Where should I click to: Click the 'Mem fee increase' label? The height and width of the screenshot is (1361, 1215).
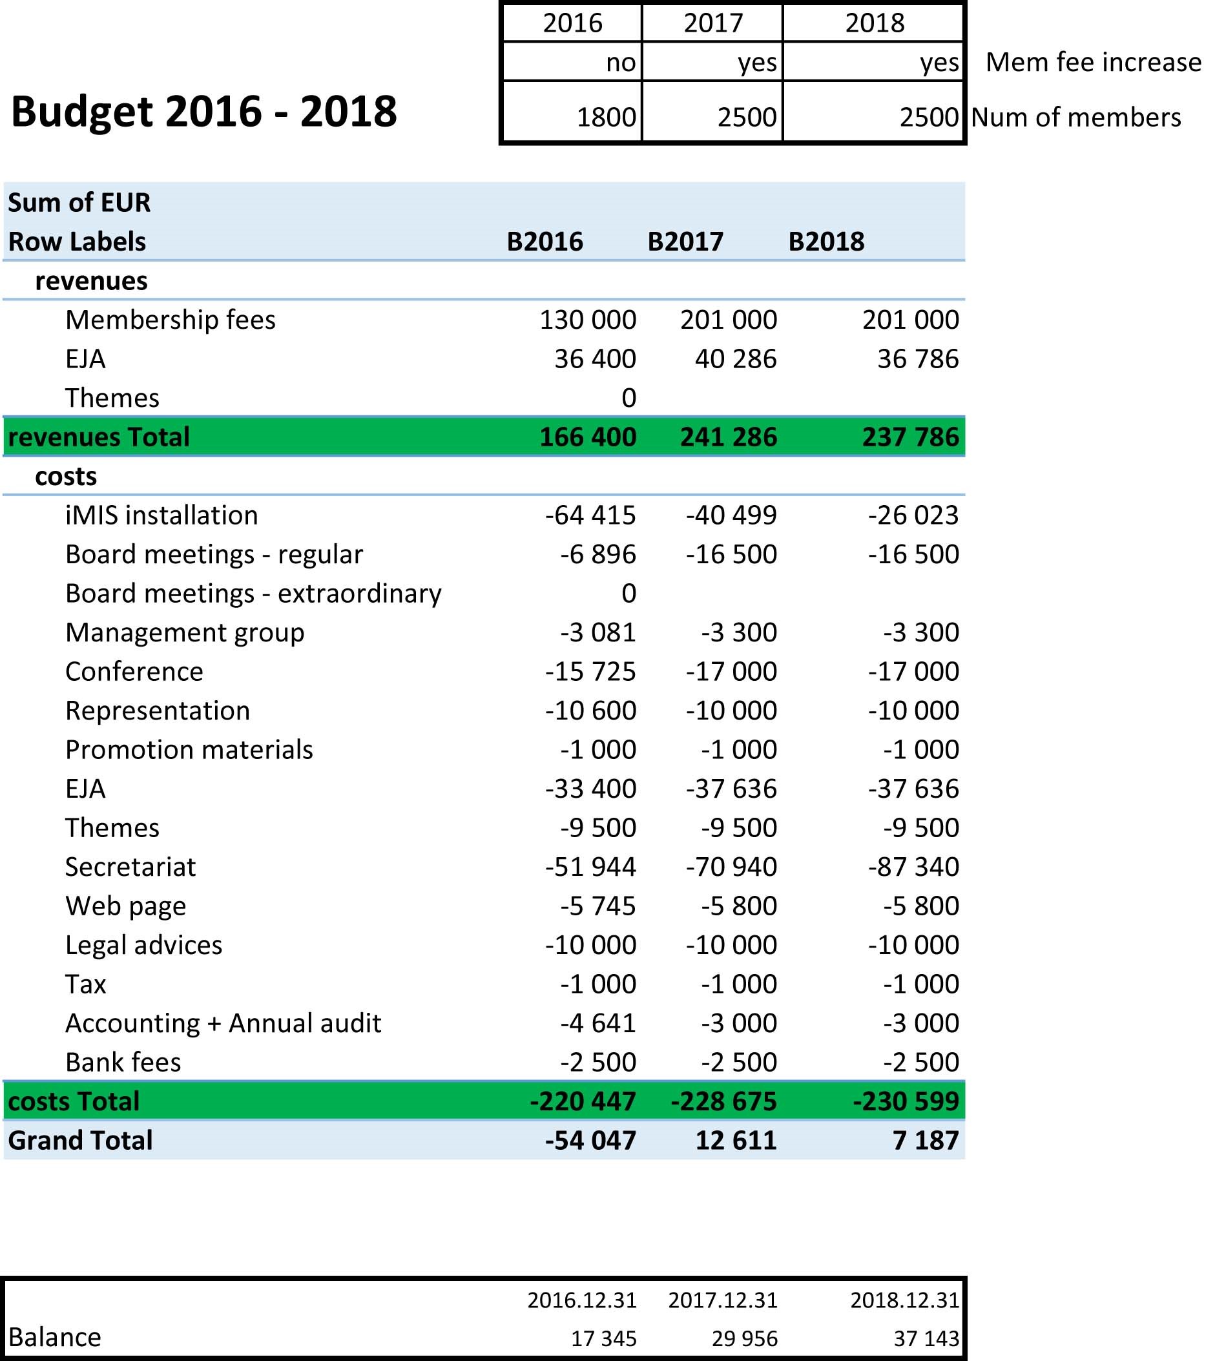pos(1094,62)
